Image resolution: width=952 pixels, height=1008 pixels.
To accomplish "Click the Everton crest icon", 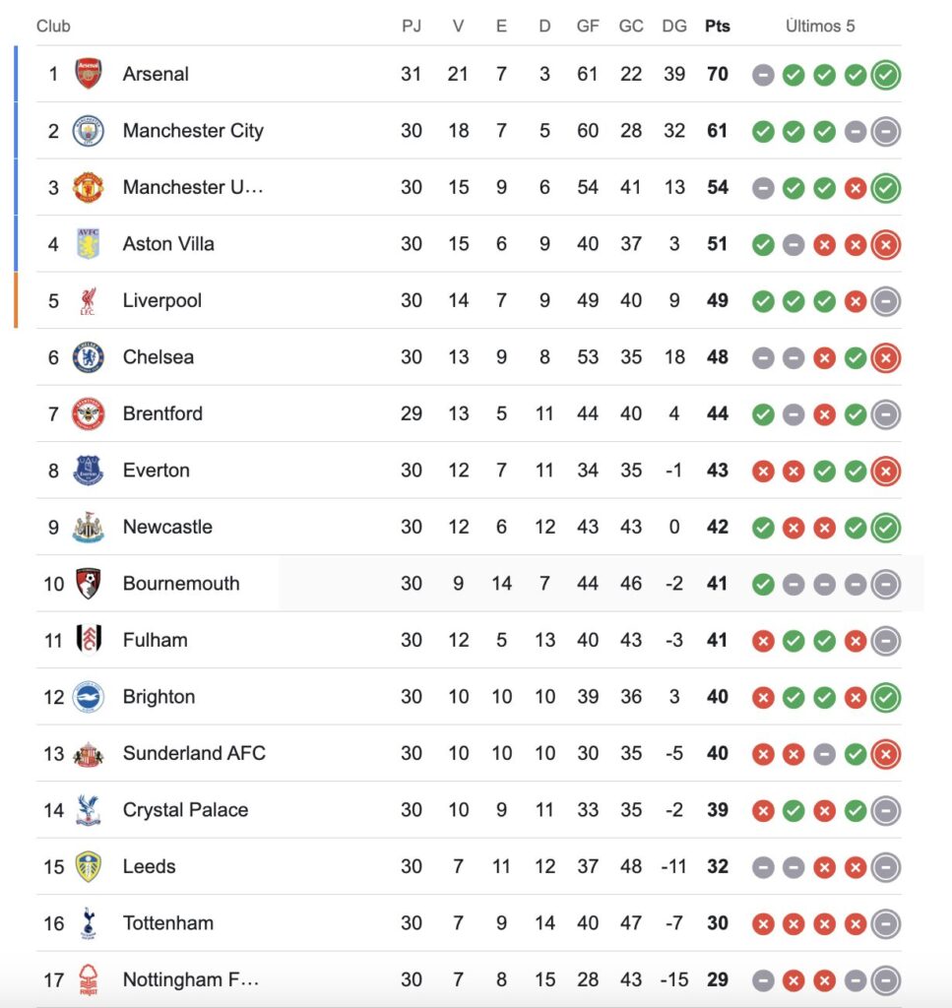I will pos(89,471).
